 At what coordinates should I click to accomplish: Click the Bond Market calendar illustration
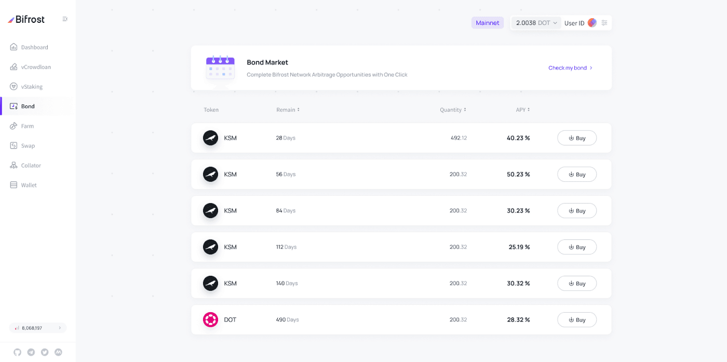pyautogui.click(x=220, y=68)
